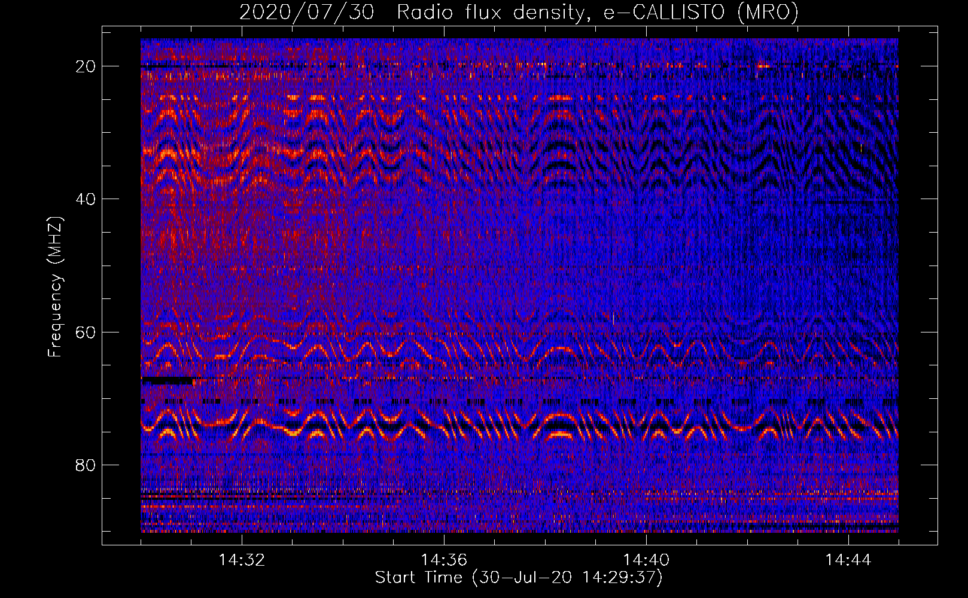The image size is (968, 598).
Task: Click the 14:32 time tick label
Action: (x=242, y=560)
